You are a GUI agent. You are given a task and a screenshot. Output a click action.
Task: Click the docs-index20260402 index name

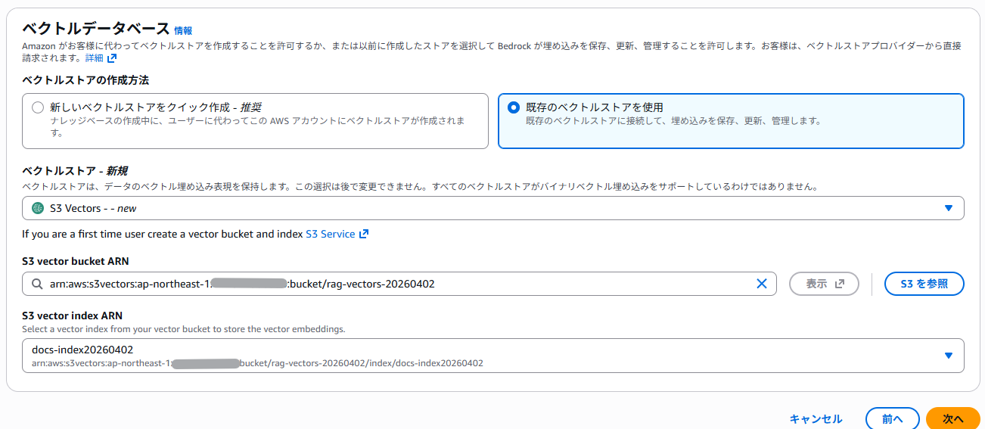pos(82,350)
